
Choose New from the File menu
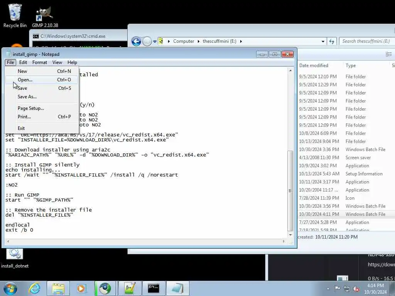coord(42,71)
